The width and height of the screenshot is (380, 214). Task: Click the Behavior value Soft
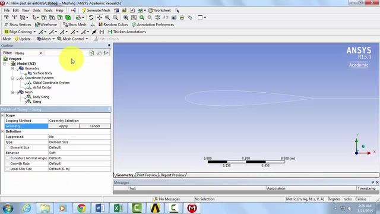pyautogui.click(x=79, y=153)
